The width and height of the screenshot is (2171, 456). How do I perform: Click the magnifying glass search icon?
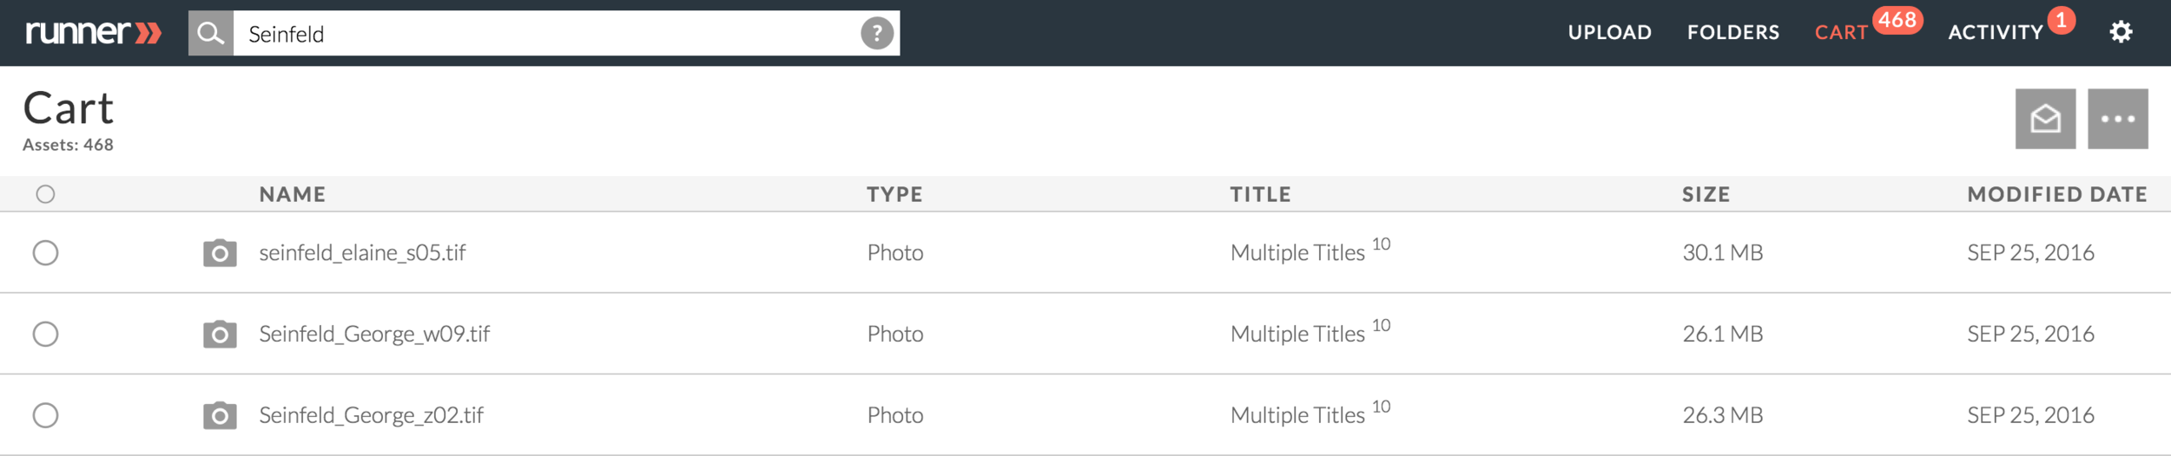210,33
